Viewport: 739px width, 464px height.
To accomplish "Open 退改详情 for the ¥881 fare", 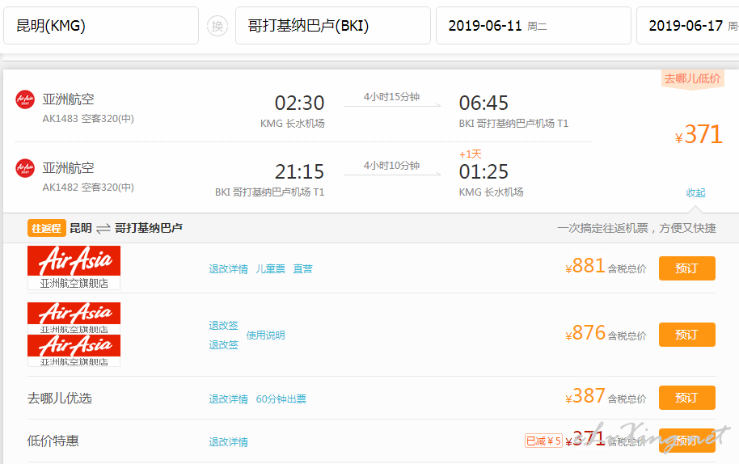I will pos(228,268).
